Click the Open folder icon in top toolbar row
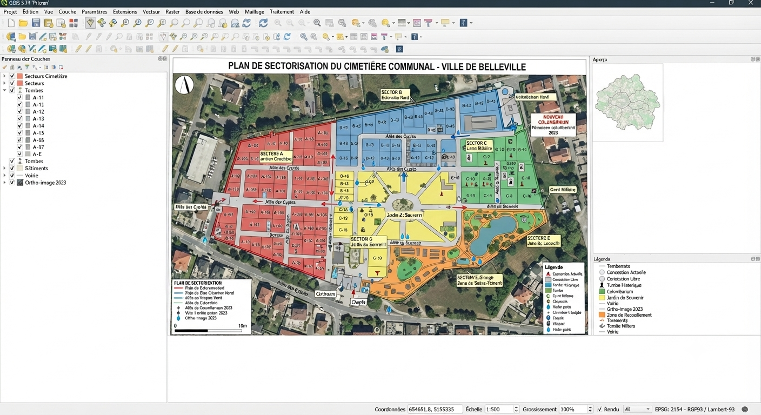Image resolution: width=761 pixels, height=415 pixels. coord(23,23)
